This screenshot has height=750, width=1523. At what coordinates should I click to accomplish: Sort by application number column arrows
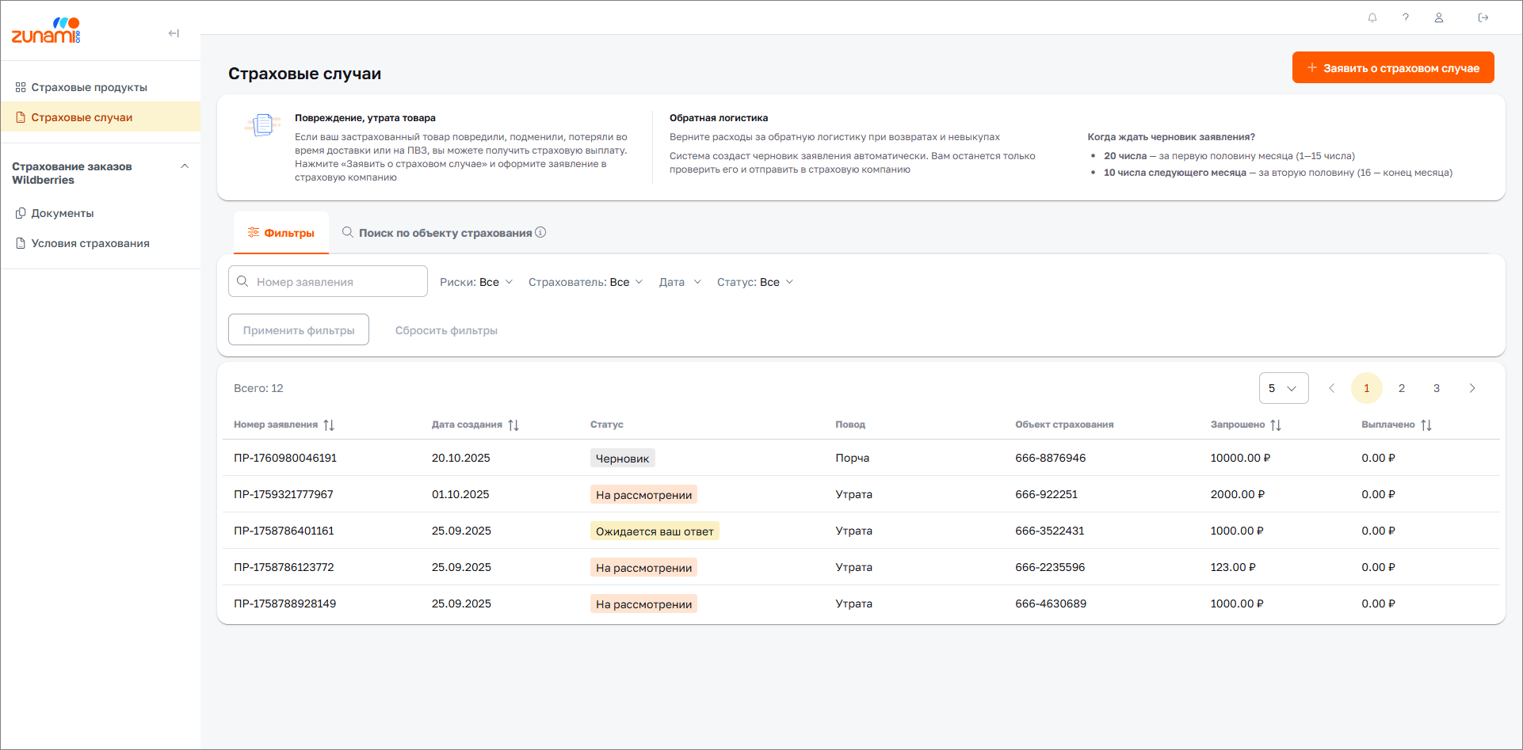(x=329, y=425)
